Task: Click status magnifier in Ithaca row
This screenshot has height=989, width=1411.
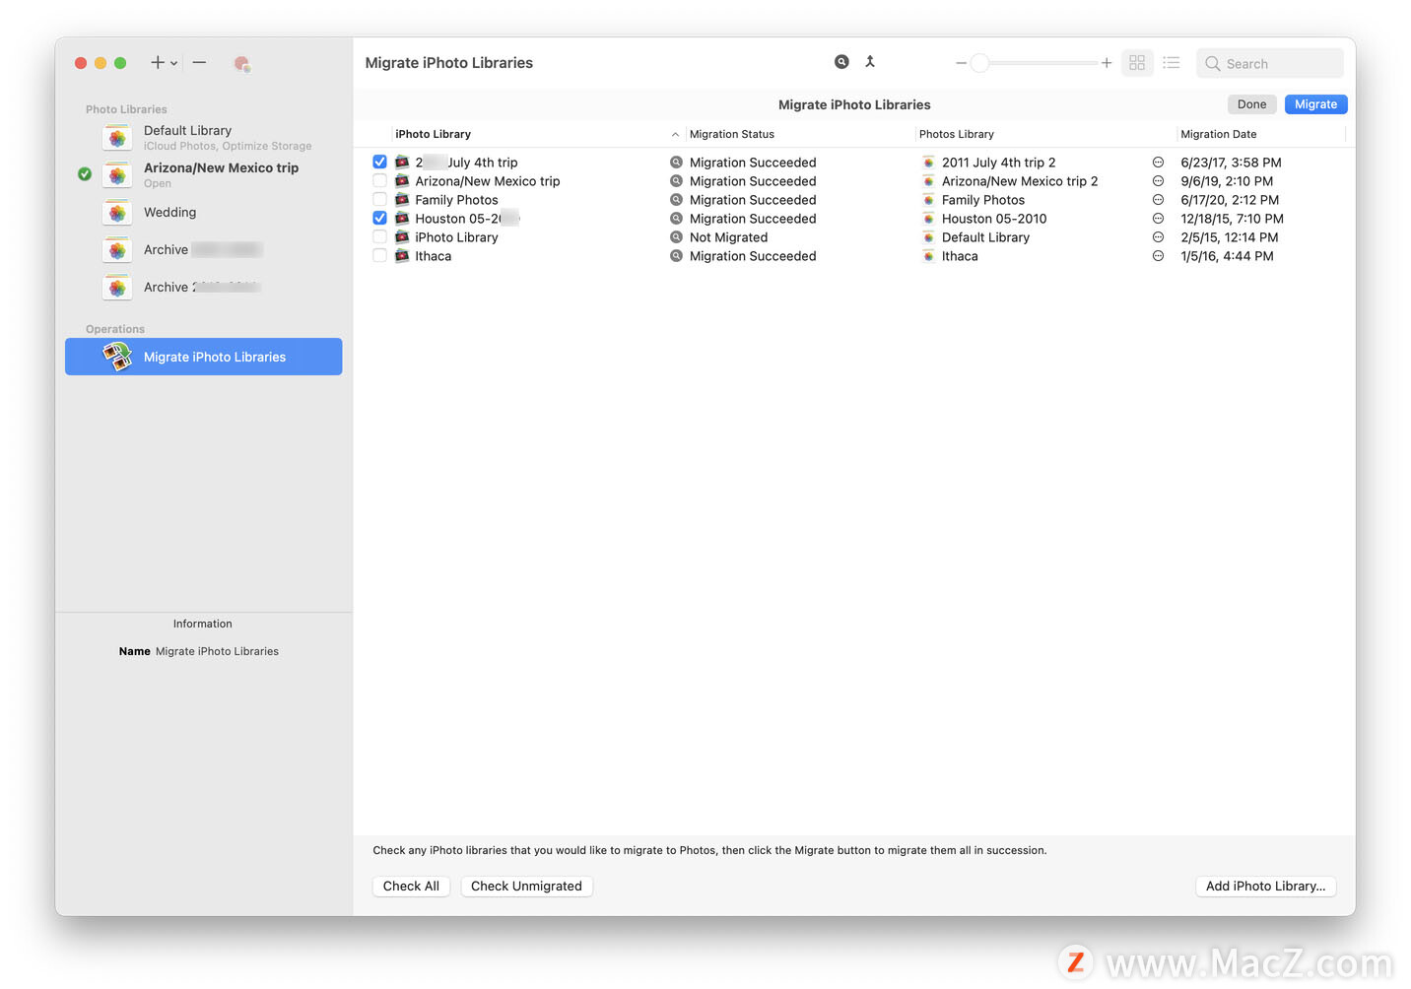Action: pos(676,256)
